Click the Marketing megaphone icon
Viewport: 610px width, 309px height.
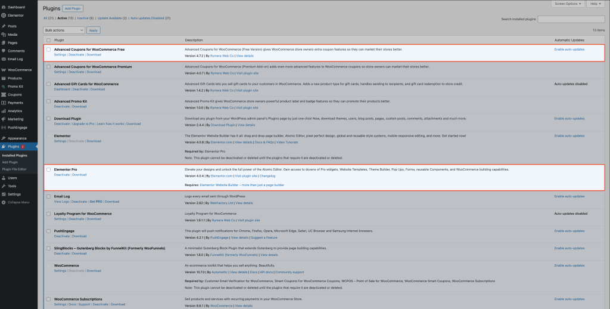4,119
